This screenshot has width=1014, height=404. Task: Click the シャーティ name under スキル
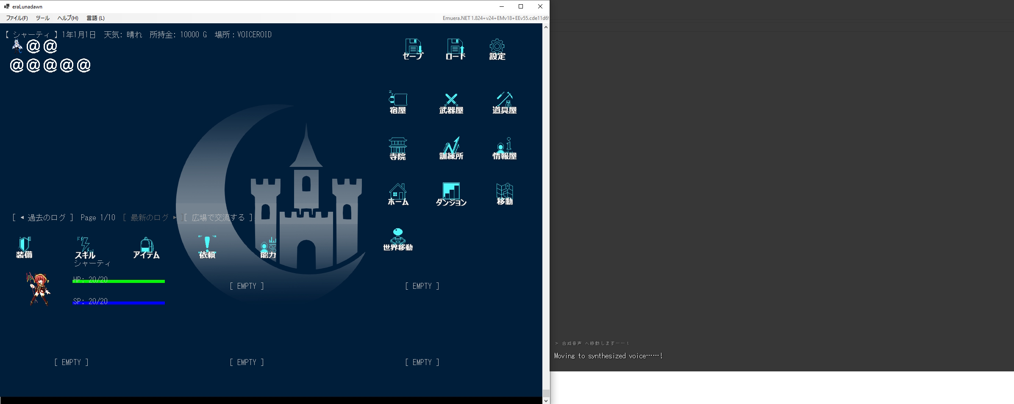tap(92, 264)
